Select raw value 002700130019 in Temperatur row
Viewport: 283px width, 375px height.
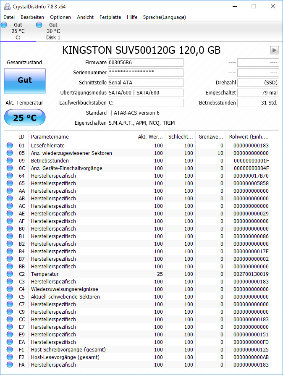[251, 274]
